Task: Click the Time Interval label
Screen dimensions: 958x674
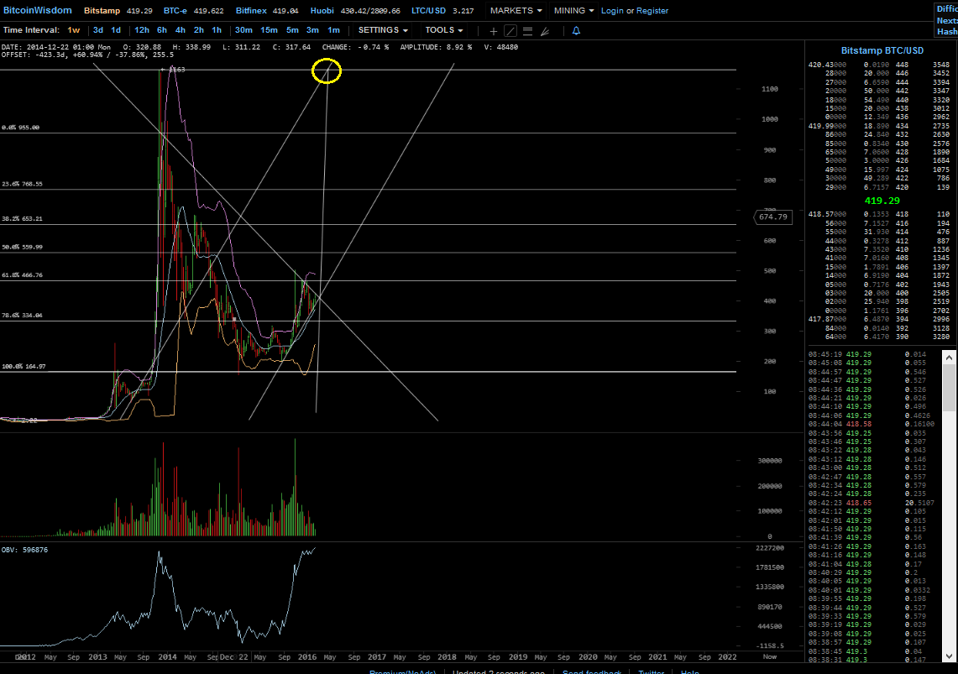Action: pyautogui.click(x=31, y=30)
